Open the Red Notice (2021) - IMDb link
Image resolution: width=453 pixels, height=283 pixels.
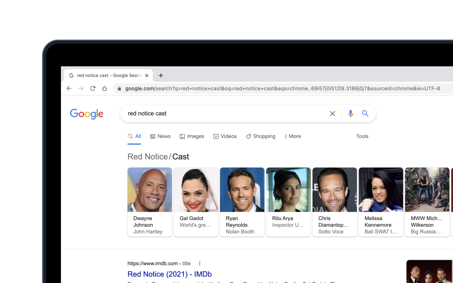point(170,274)
